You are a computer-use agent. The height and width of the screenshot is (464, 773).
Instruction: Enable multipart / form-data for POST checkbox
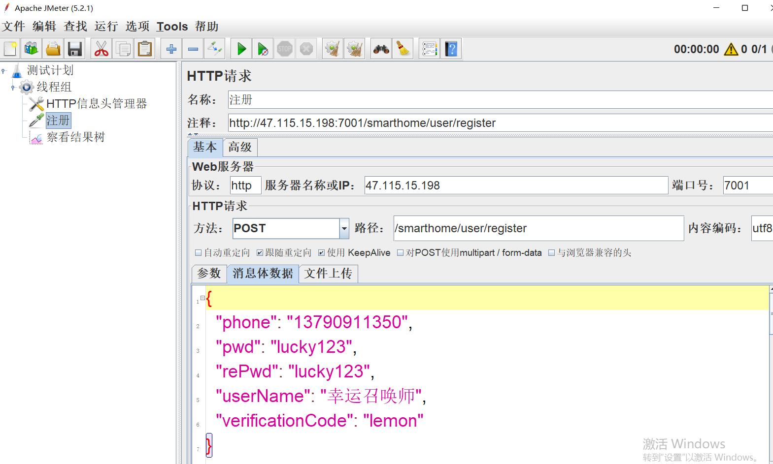(x=400, y=253)
